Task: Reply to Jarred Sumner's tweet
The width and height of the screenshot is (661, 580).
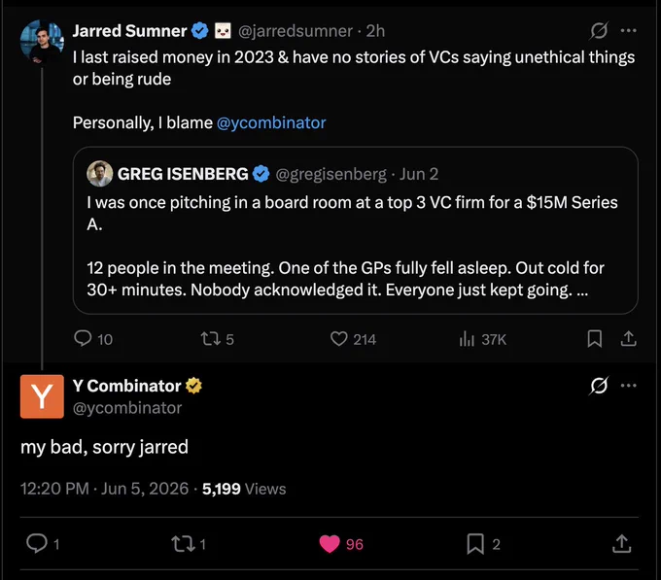Action: [x=93, y=339]
